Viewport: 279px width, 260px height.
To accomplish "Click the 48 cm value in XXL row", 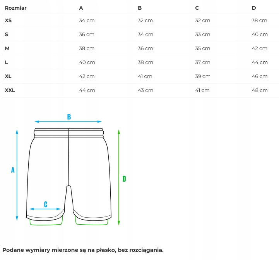I will click(x=259, y=90).
